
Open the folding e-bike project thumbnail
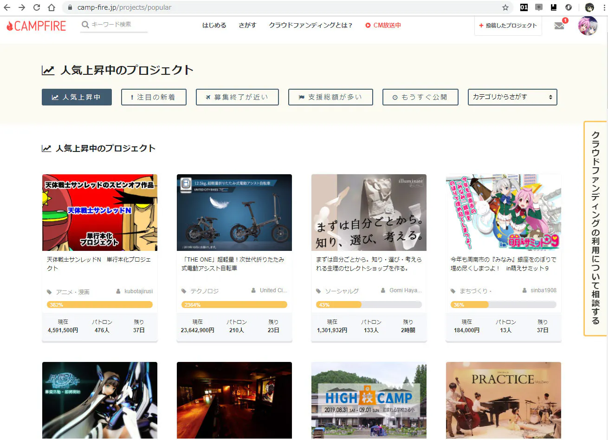pos(234,213)
